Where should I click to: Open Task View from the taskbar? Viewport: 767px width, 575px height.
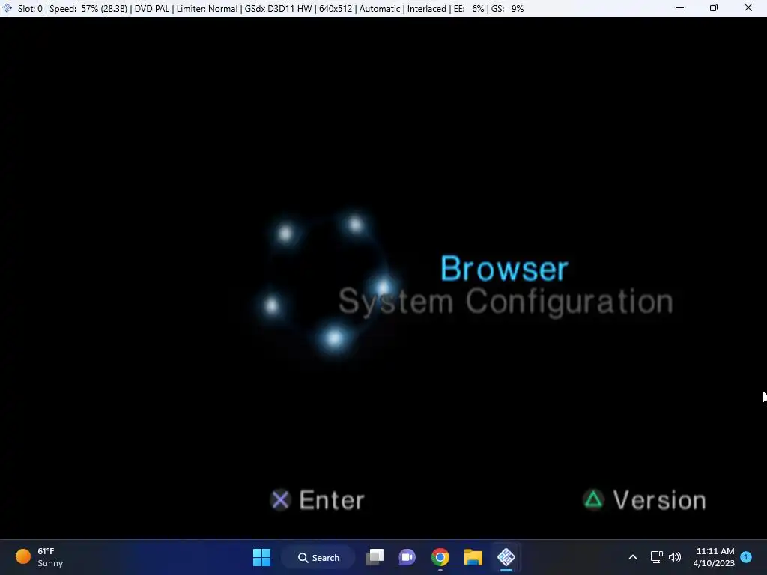[x=375, y=557]
